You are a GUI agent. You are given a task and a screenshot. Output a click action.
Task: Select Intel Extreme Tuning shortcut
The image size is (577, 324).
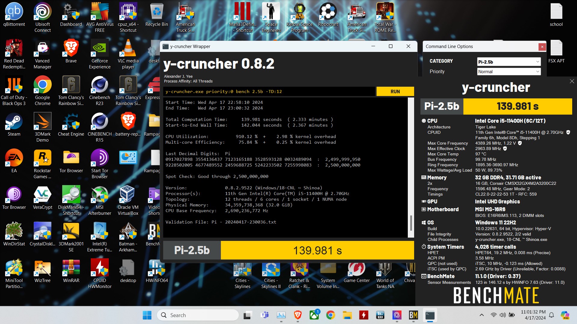tap(100, 237)
